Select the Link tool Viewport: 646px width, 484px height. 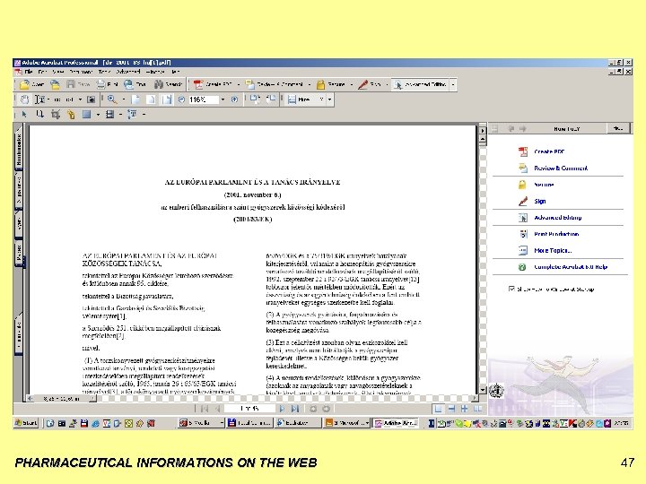point(71,114)
